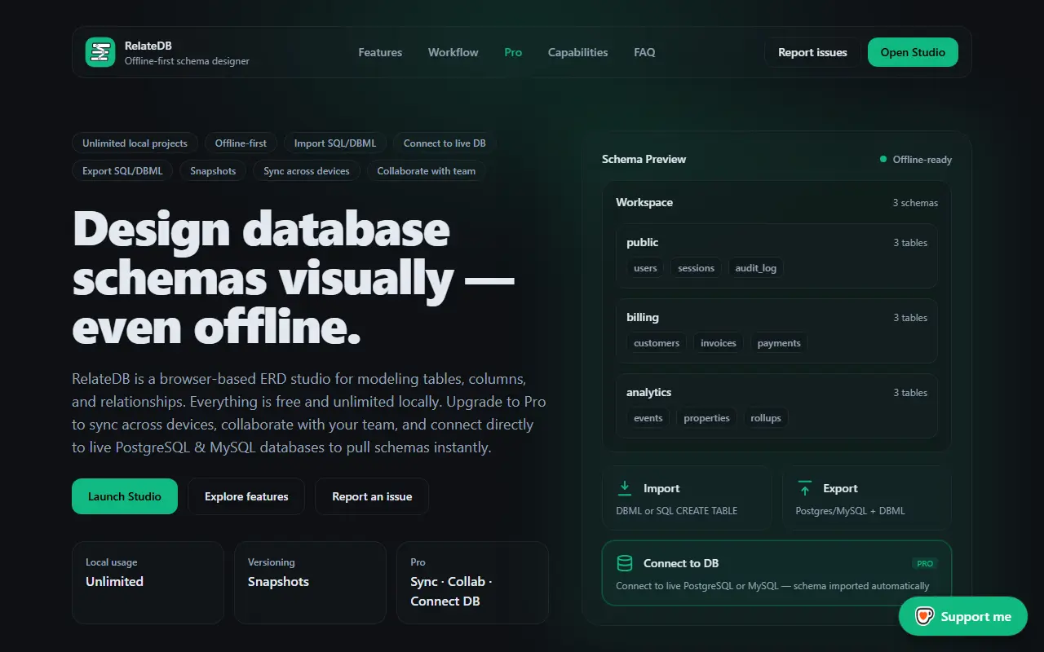Click the Export upload arrow icon
Viewport: 1044px width, 652px height.
click(805, 488)
